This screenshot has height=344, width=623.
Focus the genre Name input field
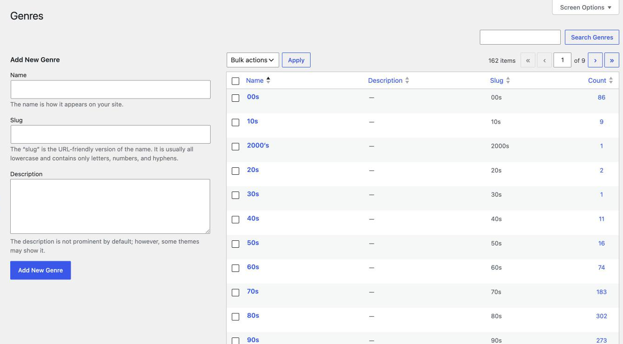click(x=111, y=89)
